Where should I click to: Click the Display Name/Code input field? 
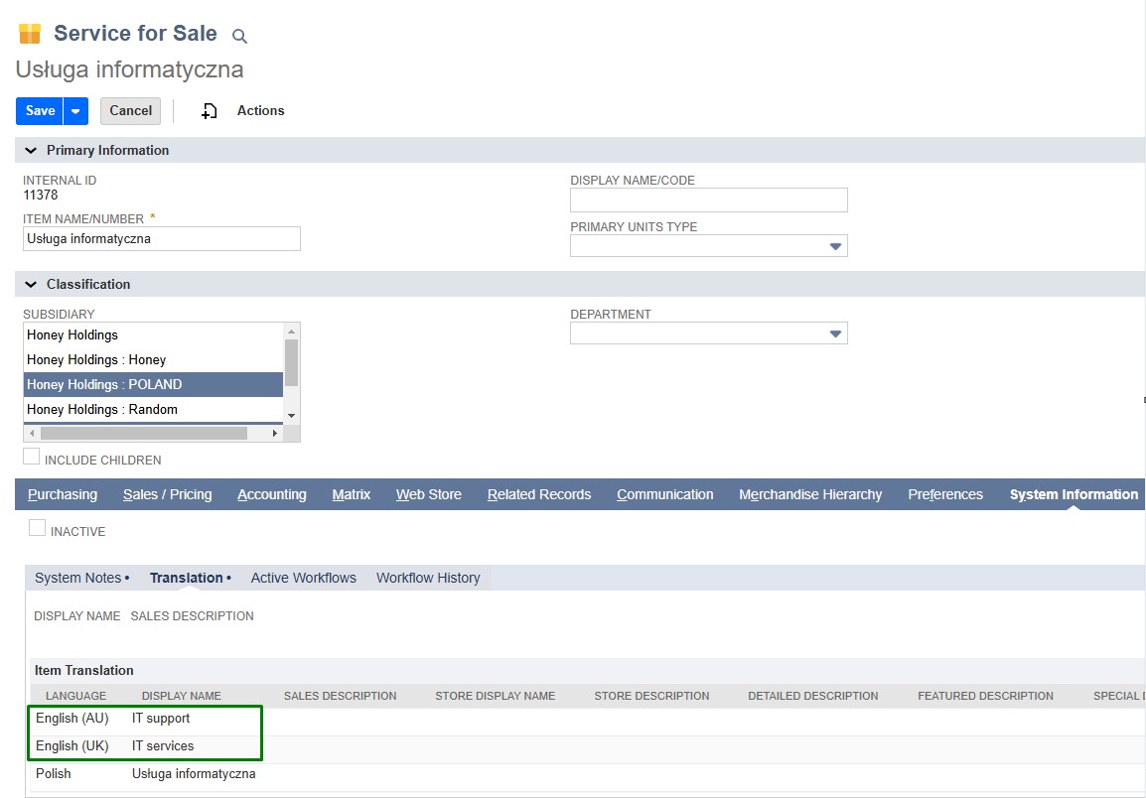(708, 200)
